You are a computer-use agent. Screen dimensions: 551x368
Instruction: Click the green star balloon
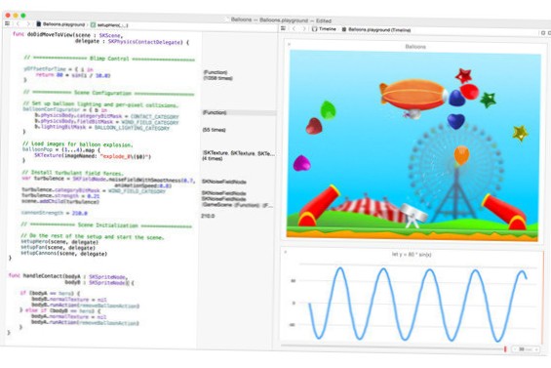click(489, 100)
